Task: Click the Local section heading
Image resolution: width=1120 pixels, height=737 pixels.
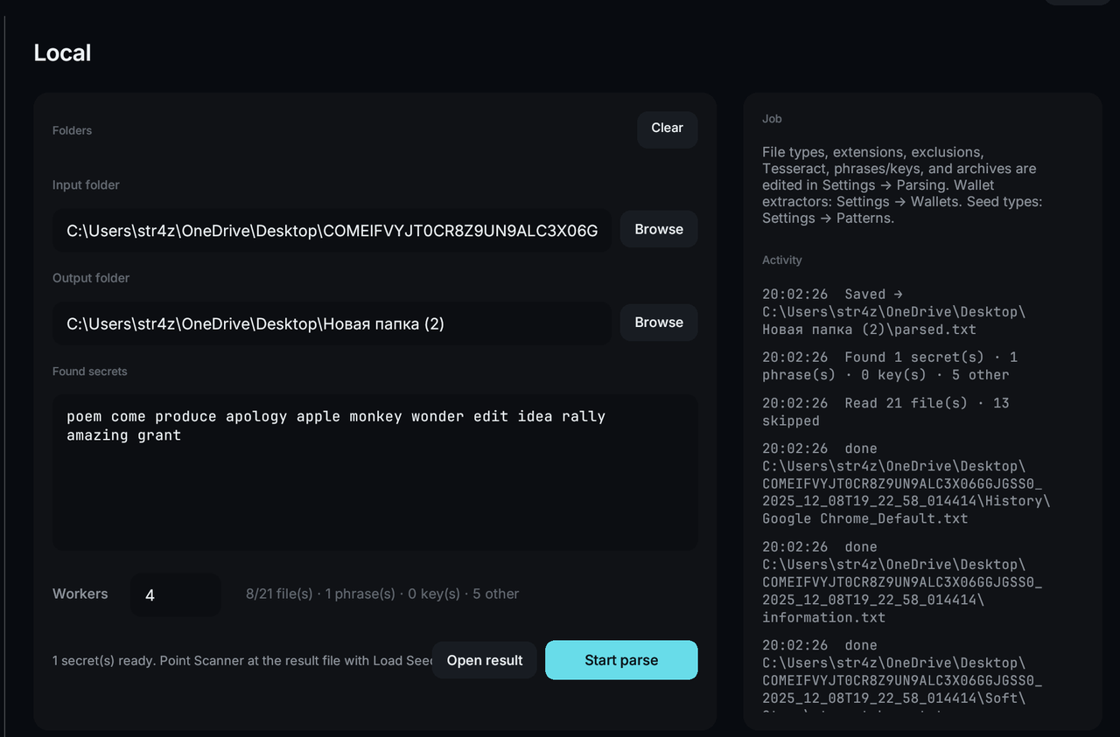Action: pyautogui.click(x=62, y=52)
